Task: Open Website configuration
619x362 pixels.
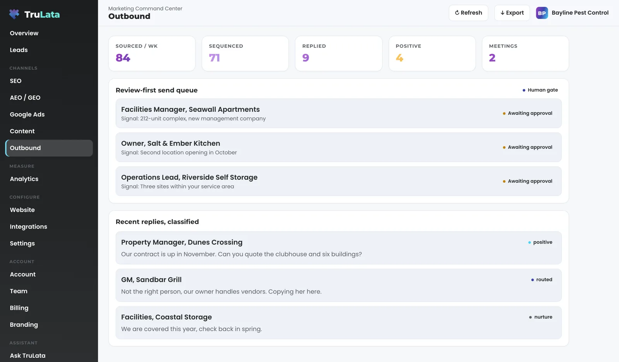Action: pos(49,210)
